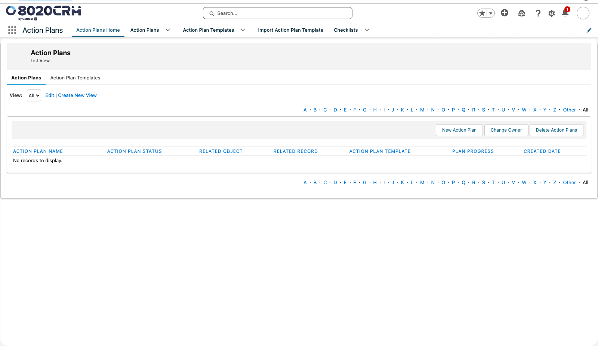Open the Action Plan Templates navigation tab
This screenshot has height=346, width=598.
click(x=209, y=30)
